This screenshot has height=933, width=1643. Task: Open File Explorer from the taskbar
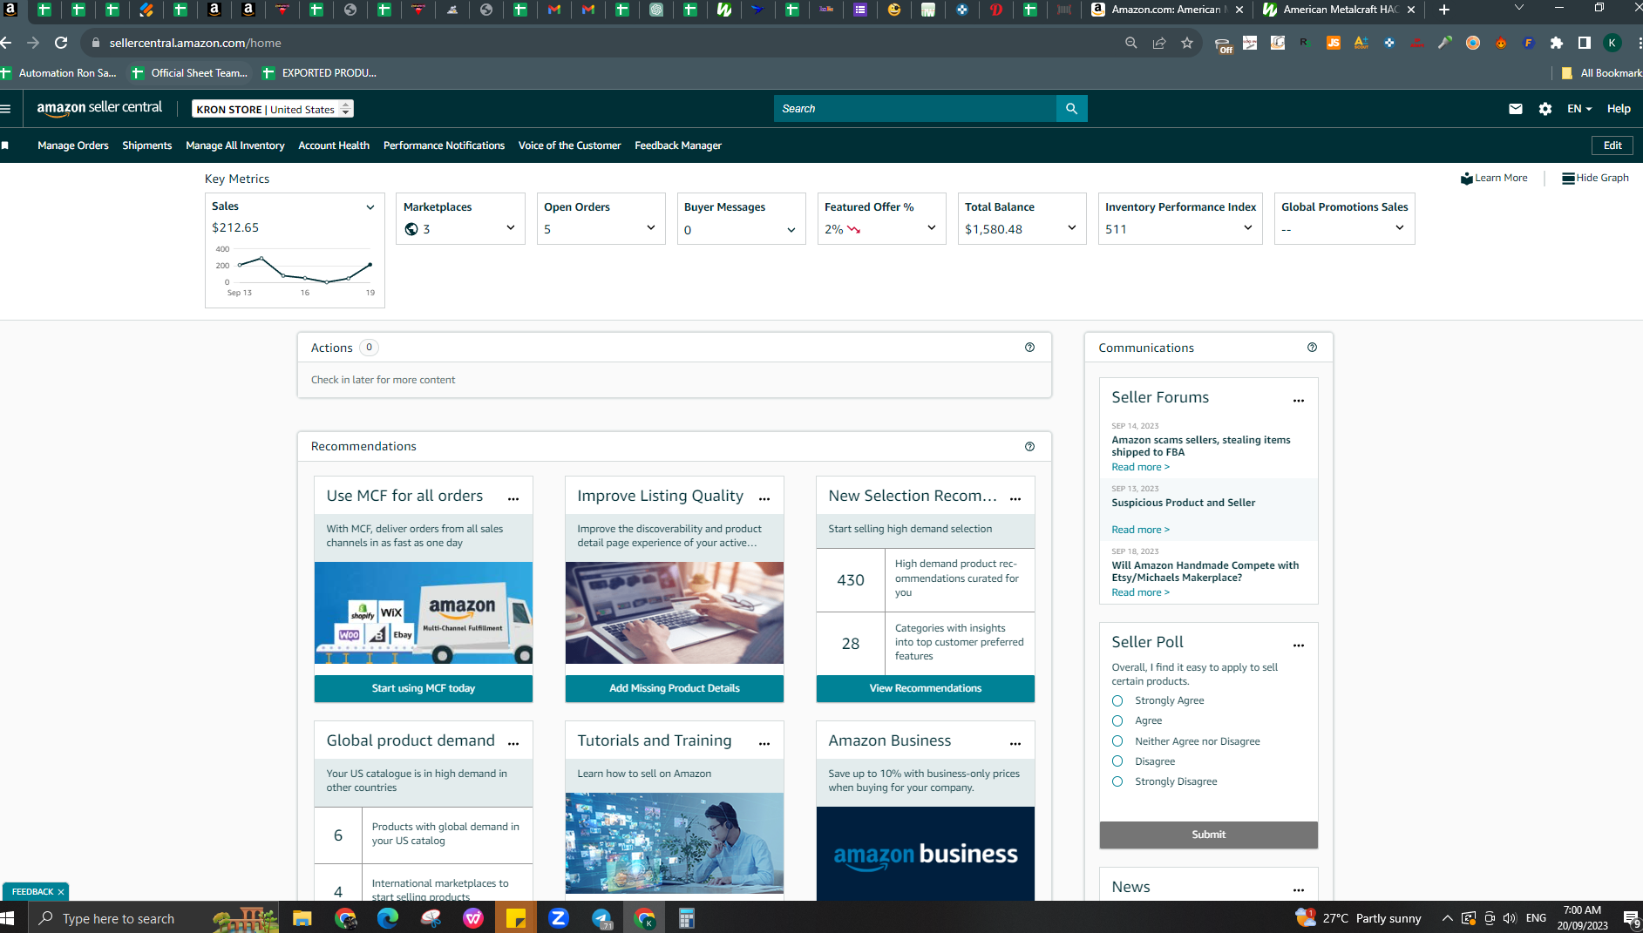302,918
